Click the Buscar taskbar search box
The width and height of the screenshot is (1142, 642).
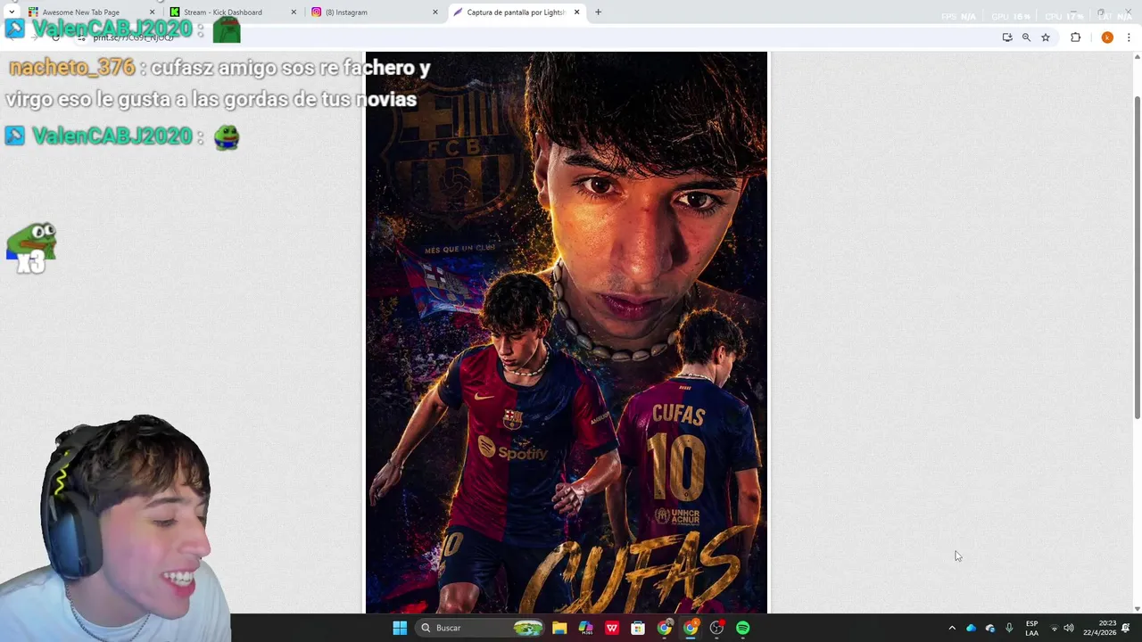481,628
